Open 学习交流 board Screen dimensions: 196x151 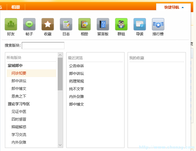click(19, 135)
